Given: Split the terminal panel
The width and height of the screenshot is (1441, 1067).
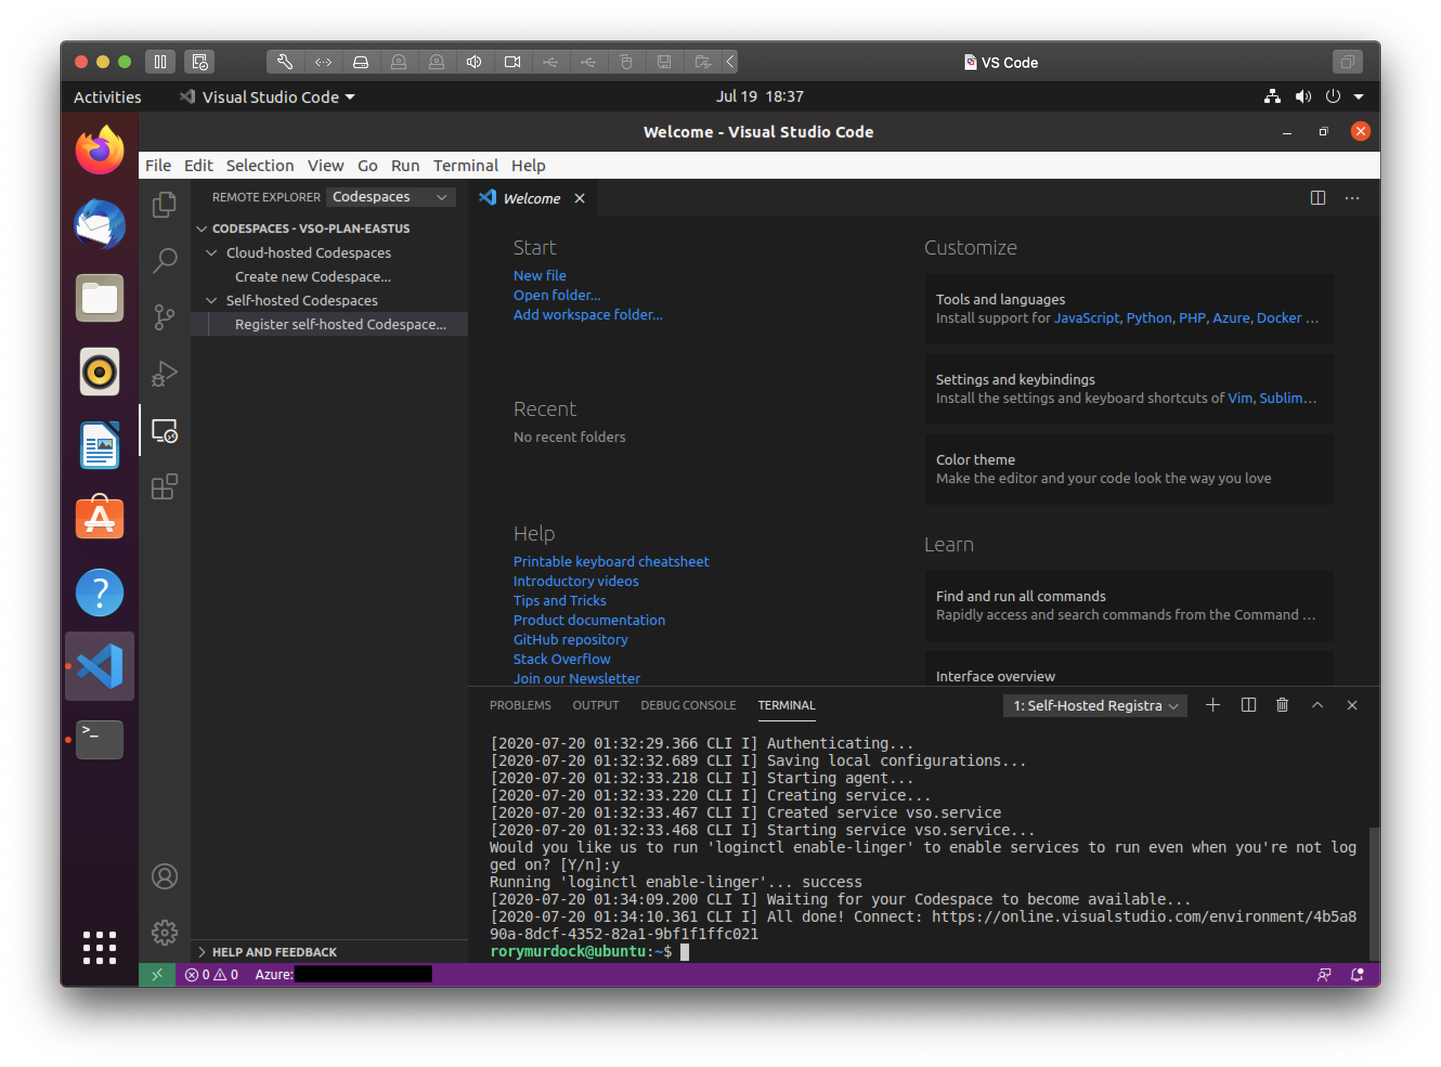Looking at the screenshot, I should tap(1249, 705).
